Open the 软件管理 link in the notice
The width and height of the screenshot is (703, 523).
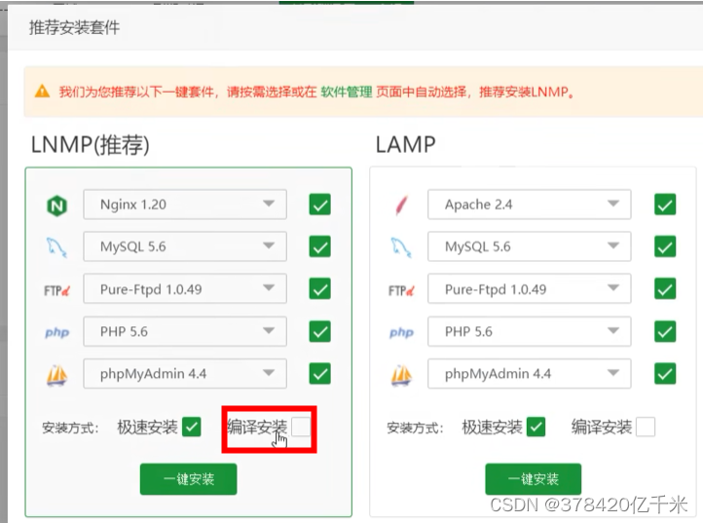(347, 92)
